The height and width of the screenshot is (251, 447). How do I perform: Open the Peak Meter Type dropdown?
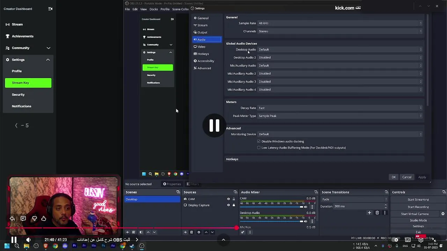click(340, 116)
